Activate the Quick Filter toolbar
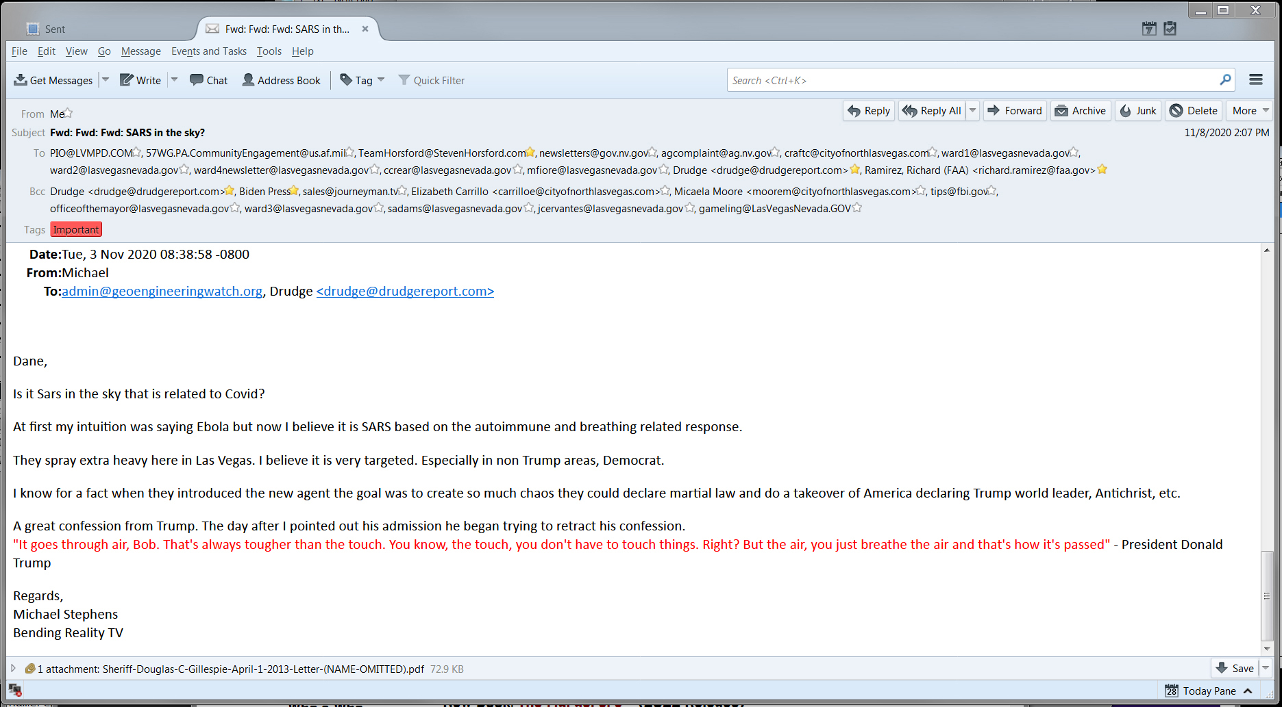The height and width of the screenshot is (707, 1282). (x=431, y=80)
